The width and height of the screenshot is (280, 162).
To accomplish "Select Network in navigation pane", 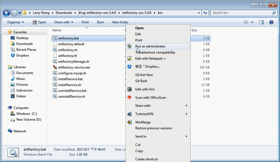I will tap(20, 131).
